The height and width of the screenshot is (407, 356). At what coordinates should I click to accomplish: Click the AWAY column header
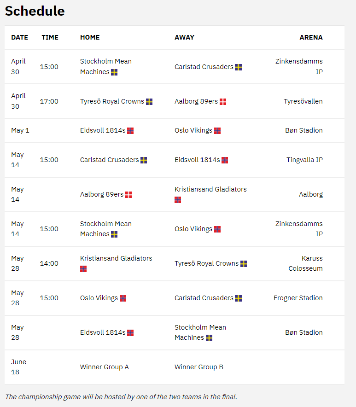pos(184,37)
